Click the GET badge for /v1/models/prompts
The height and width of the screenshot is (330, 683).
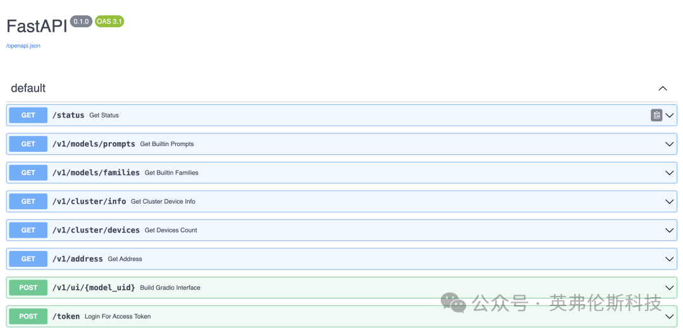tap(28, 144)
